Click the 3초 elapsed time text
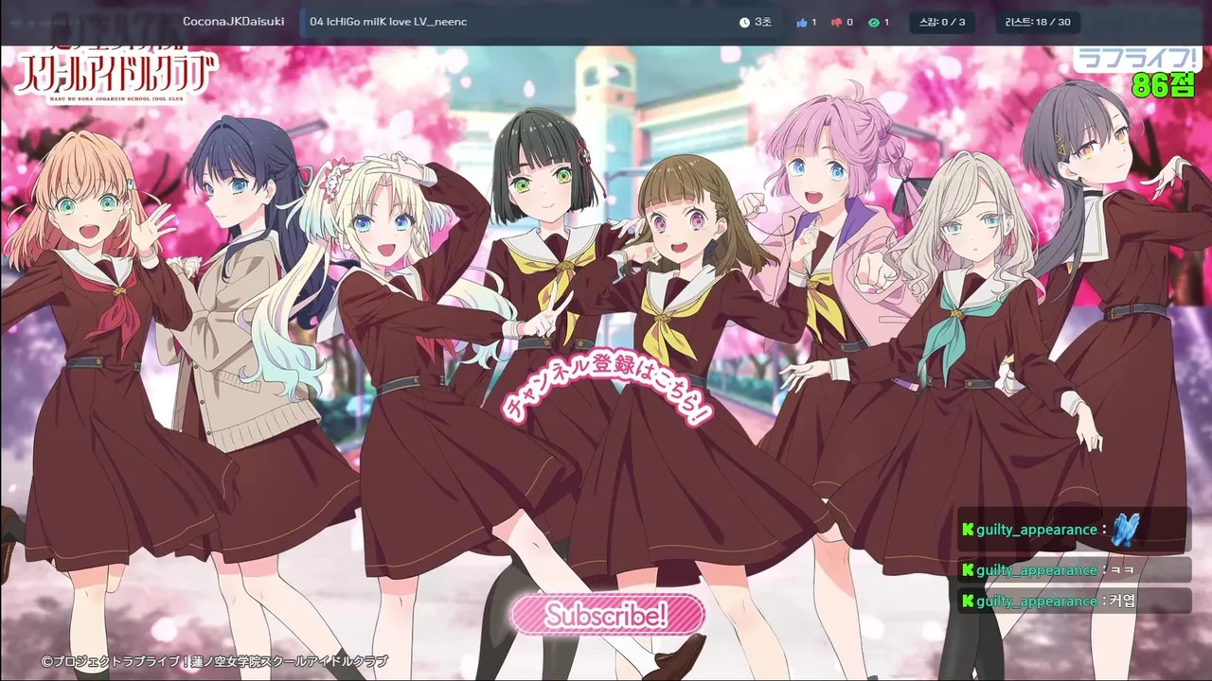This screenshot has height=681, width=1212. click(x=762, y=22)
